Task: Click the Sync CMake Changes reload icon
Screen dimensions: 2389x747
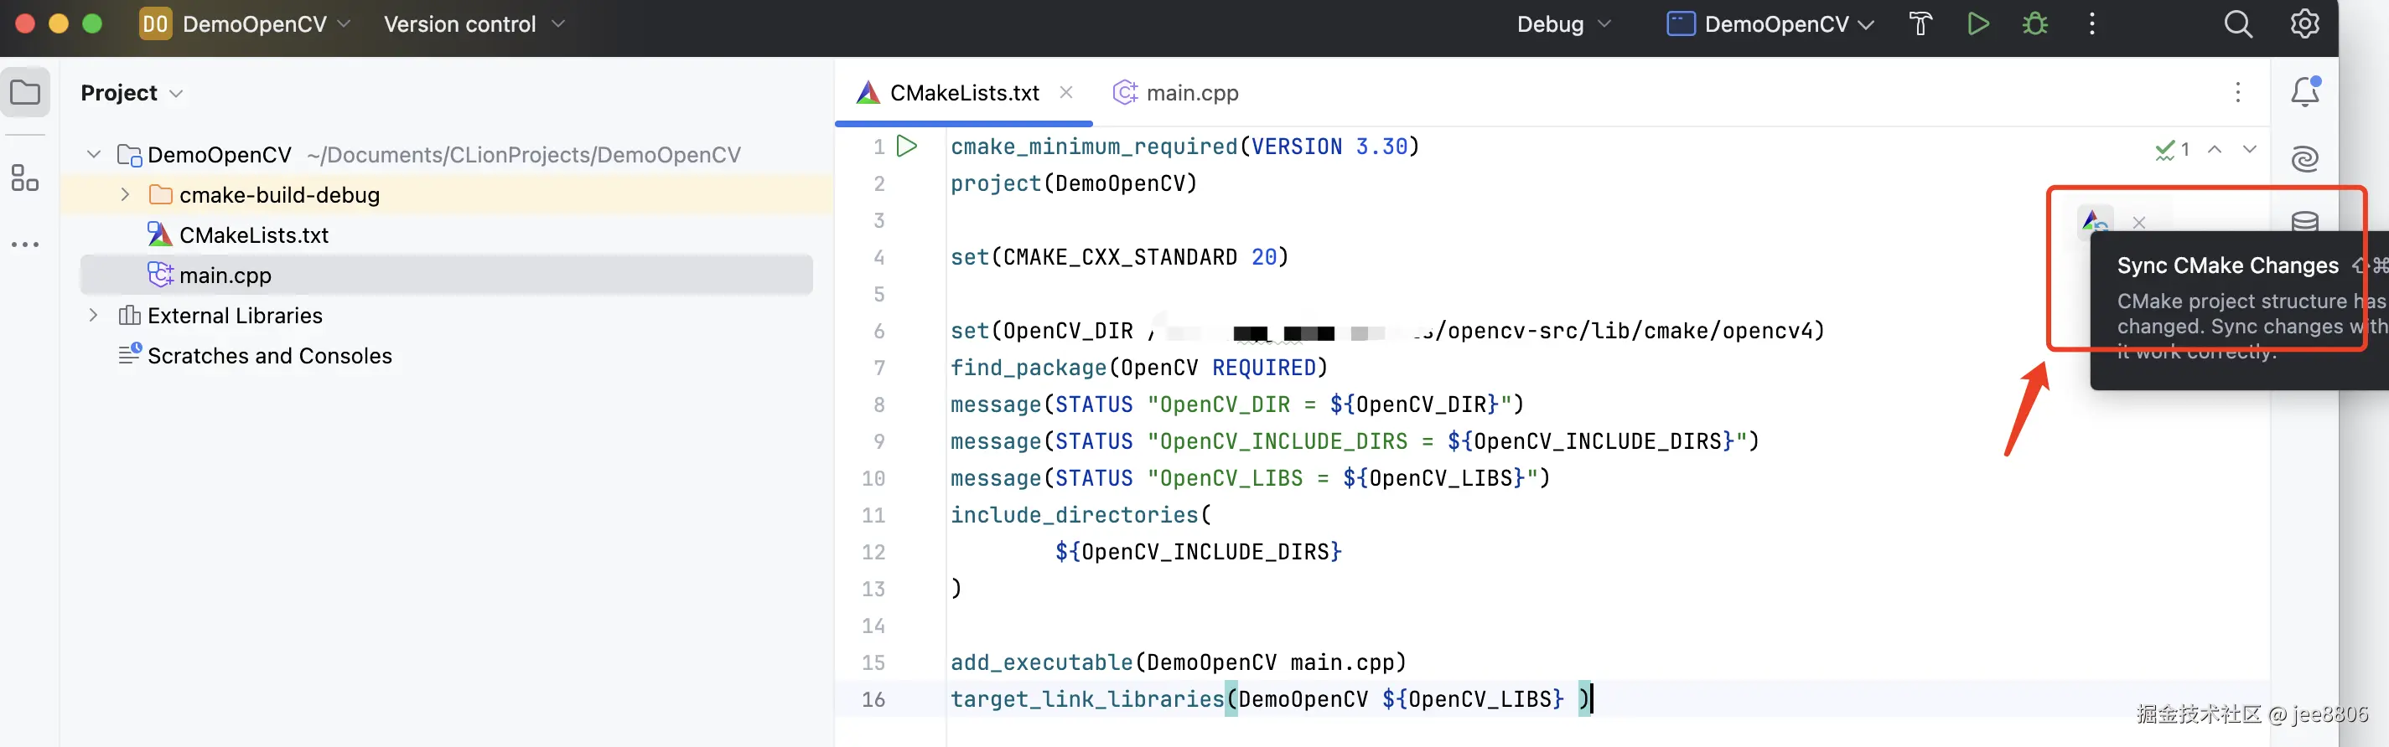Action: point(2095,223)
